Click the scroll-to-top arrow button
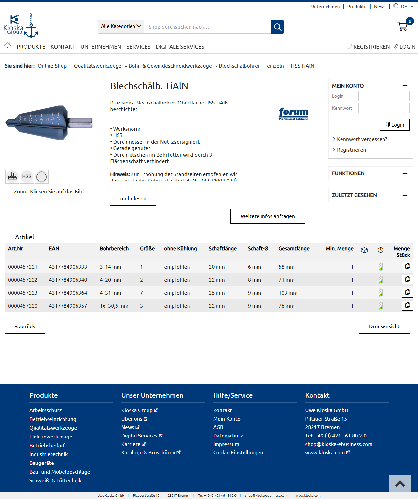 (400, 484)
